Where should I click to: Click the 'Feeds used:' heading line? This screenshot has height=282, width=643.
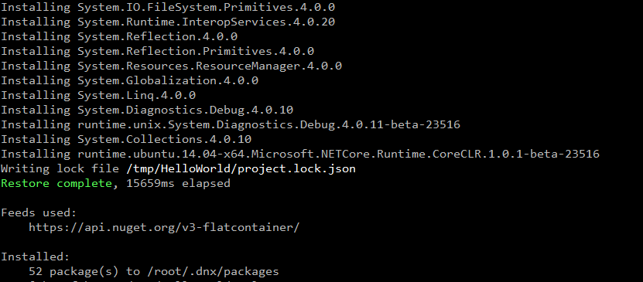point(39,212)
